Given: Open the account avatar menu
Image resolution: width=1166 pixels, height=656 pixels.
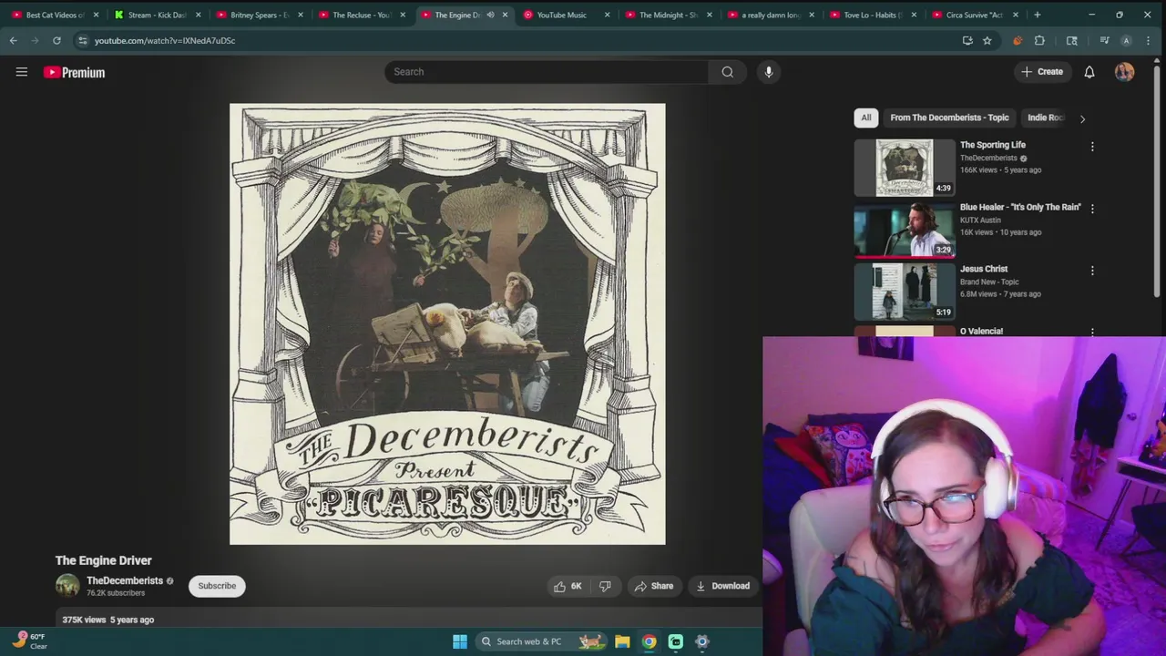Looking at the screenshot, I should [1125, 72].
